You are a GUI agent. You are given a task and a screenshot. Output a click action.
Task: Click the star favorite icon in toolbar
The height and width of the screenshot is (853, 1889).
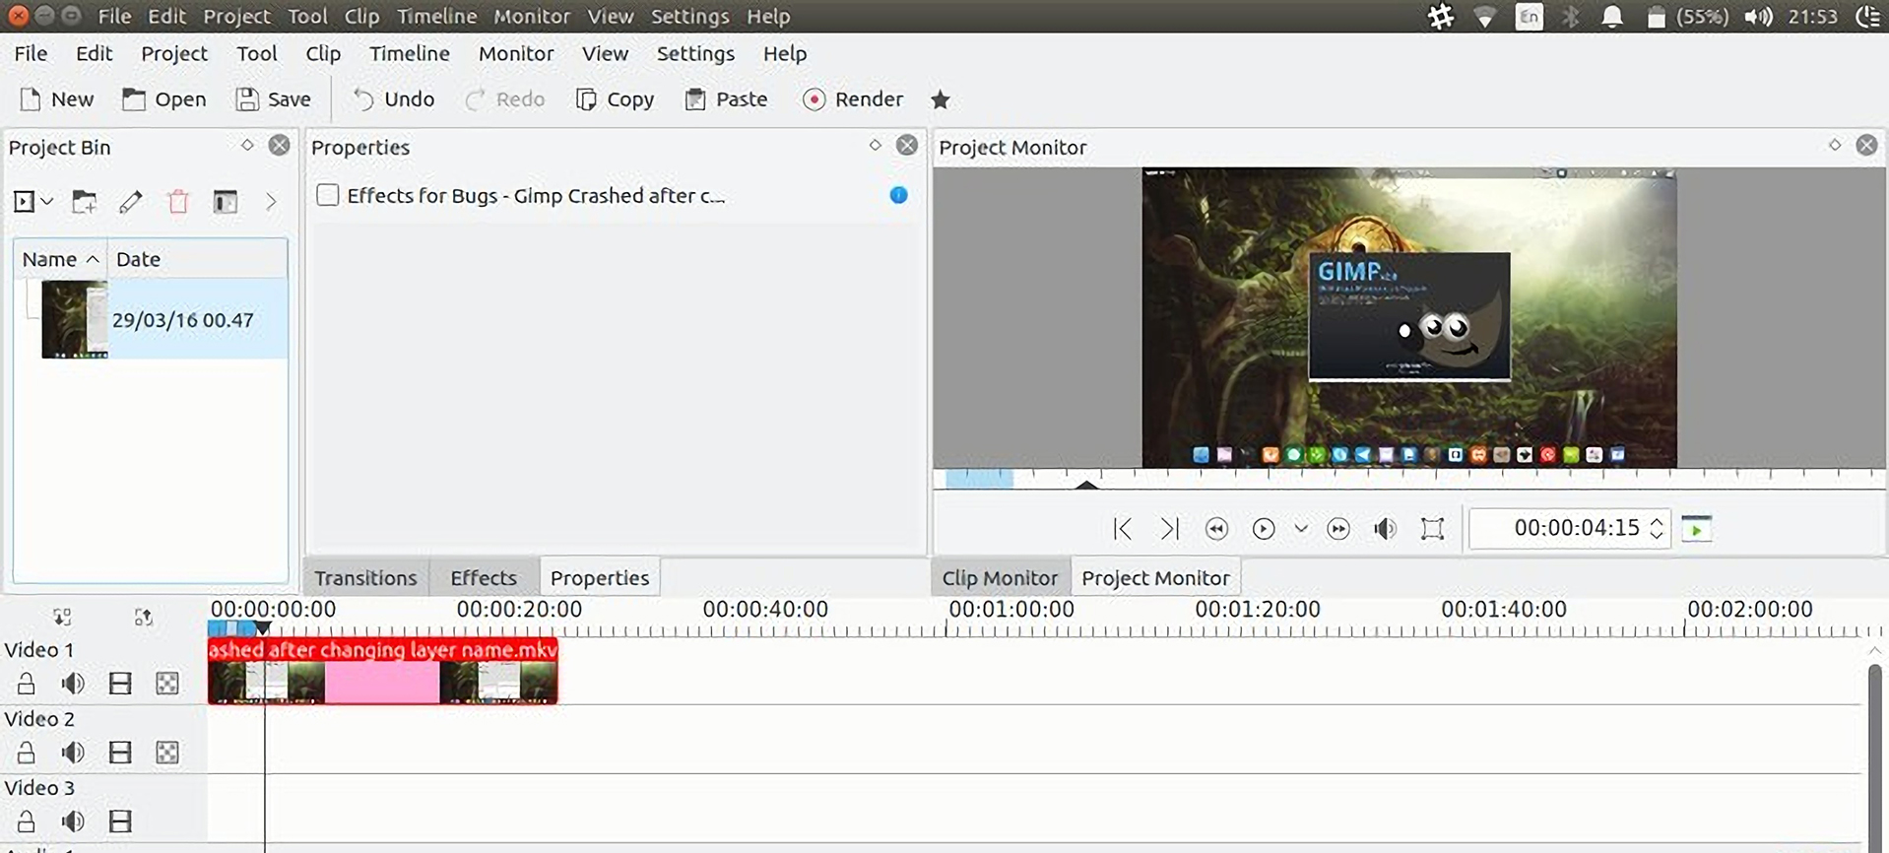click(x=941, y=99)
